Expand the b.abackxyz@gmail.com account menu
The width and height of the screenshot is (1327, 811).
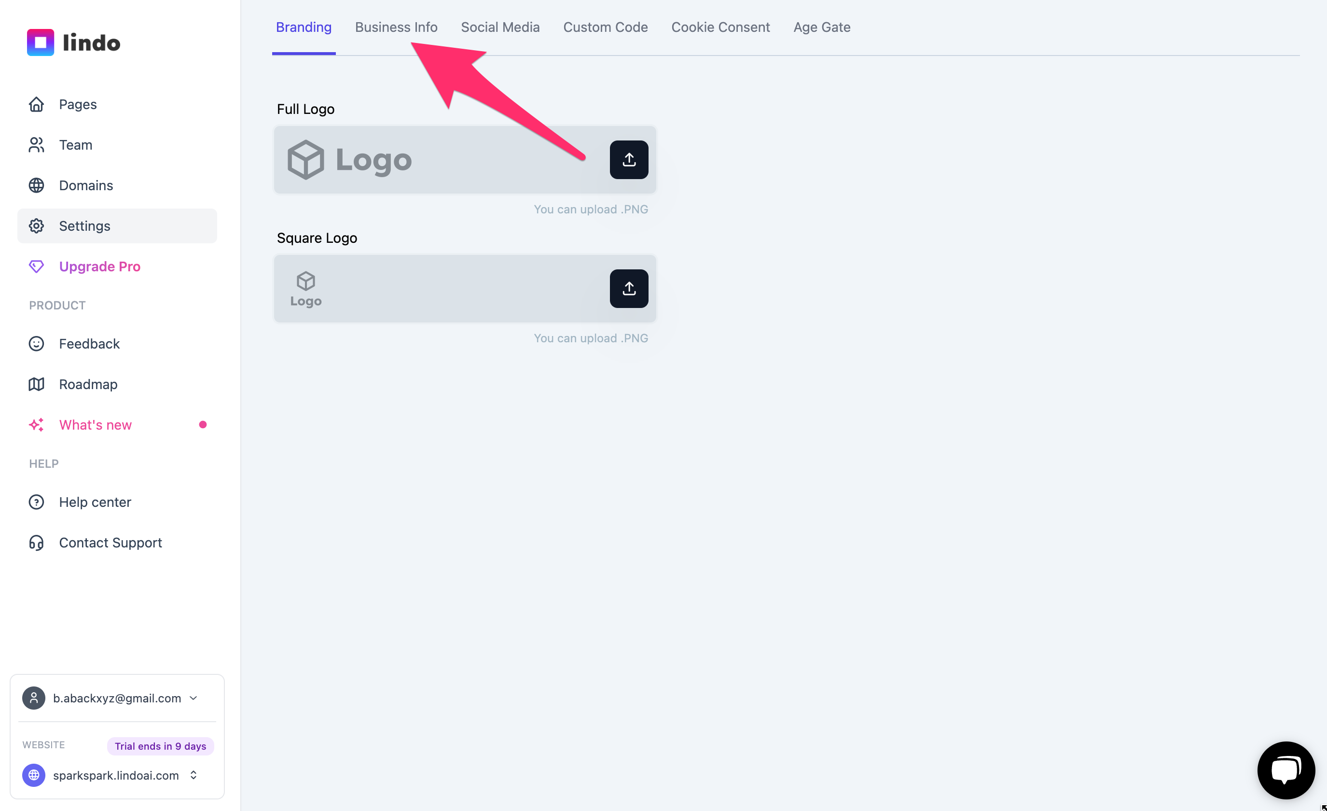point(111,698)
